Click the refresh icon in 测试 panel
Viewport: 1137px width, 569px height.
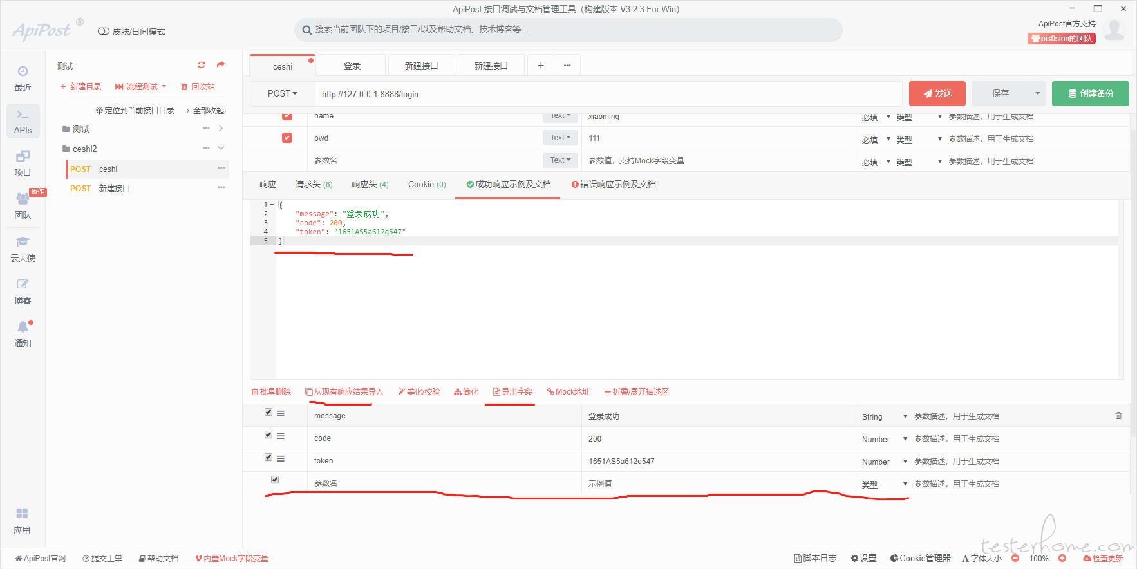click(202, 65)
